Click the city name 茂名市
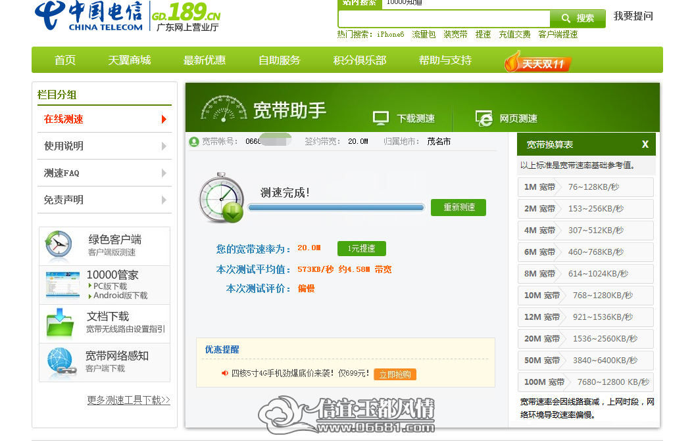Image resolution: width=694 pixels, height=442 pixels. coord(439,141)
